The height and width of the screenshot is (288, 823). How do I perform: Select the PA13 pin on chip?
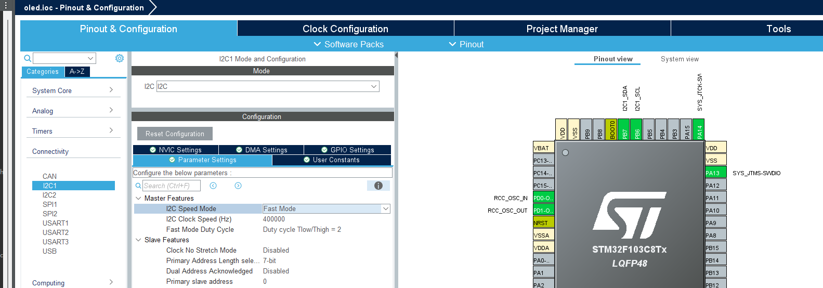pos(715,173)
